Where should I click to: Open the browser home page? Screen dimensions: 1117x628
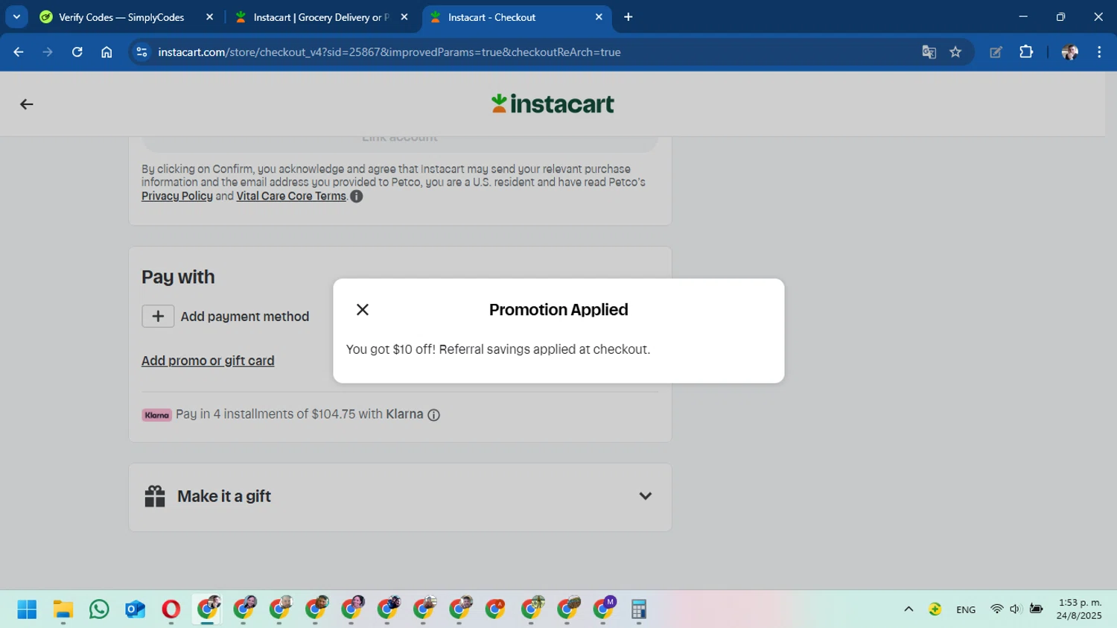106,52
